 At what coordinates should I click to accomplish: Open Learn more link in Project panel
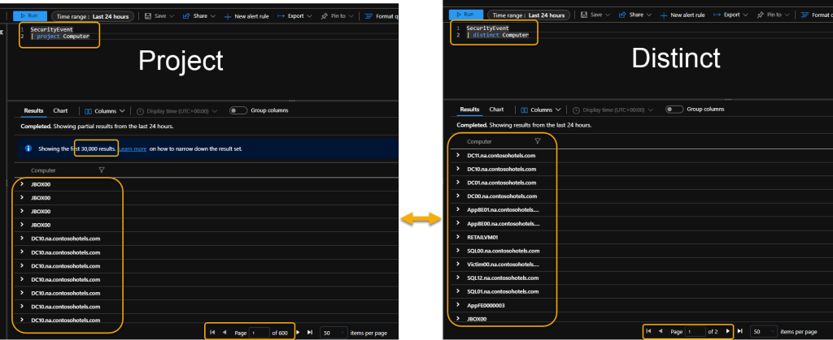point(133,148)
